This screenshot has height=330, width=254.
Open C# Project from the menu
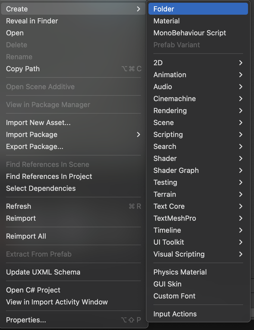point(33,290)
